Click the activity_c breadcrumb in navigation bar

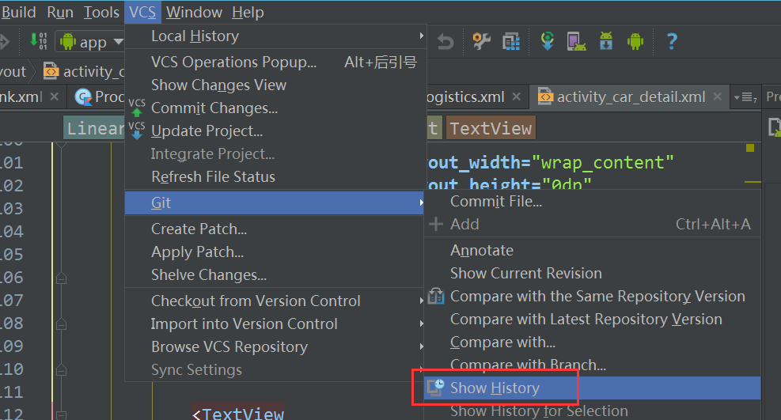click(x=84, y=72)
